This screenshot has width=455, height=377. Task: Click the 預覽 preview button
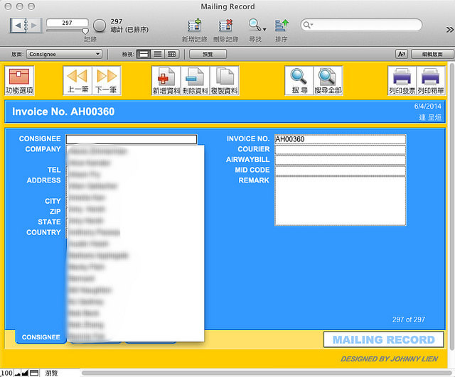point(208,54)
